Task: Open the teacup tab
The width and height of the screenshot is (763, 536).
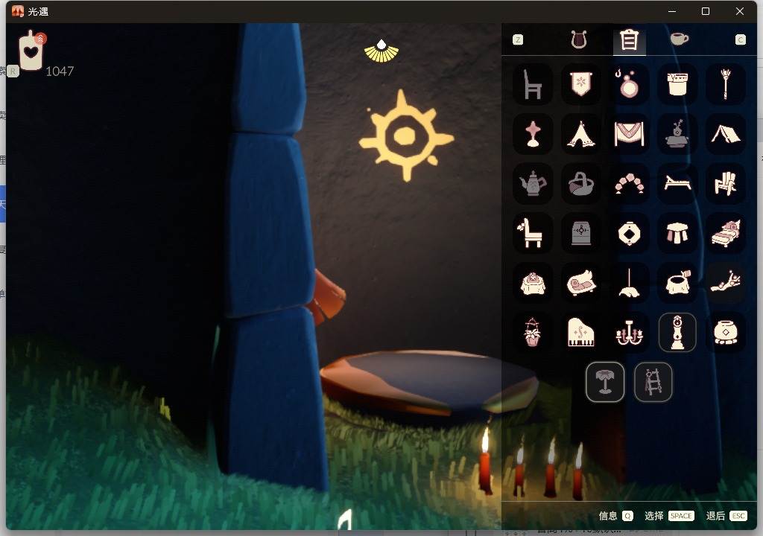Action: tap(679, 39)
